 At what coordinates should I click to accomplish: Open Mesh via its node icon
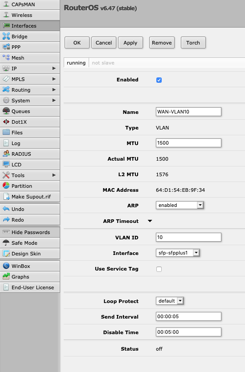(x=6, y=58)
